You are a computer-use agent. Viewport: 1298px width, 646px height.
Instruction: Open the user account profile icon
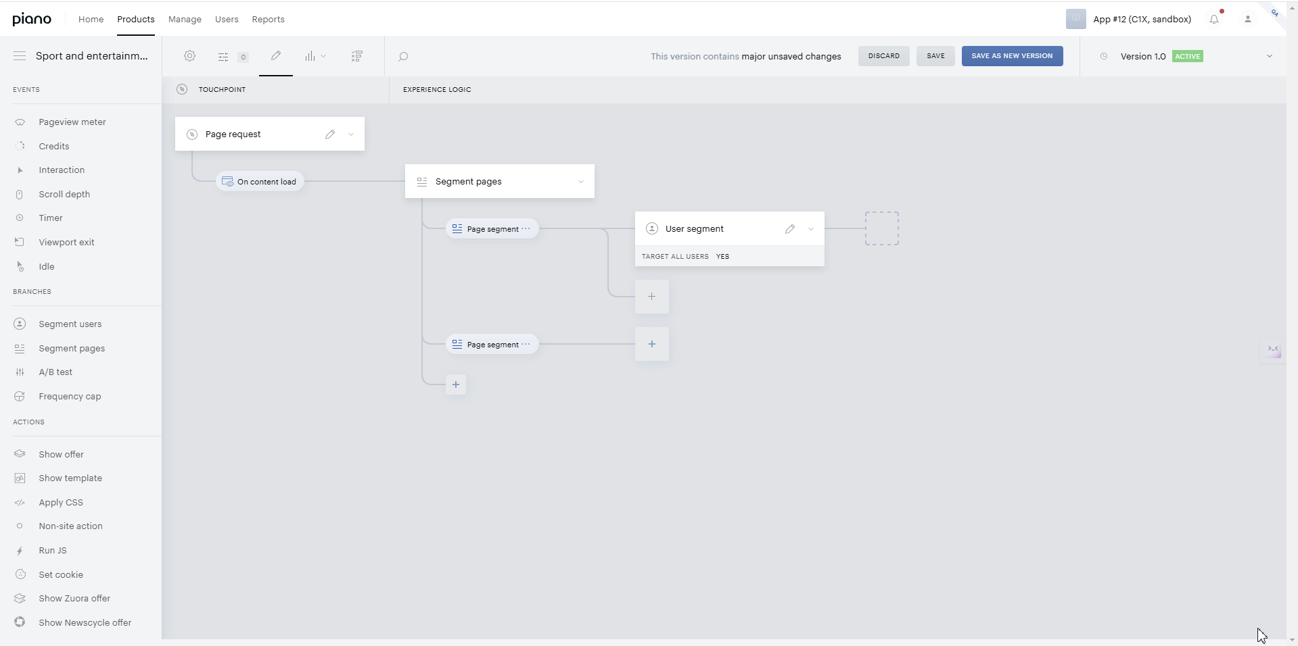point(1248,19)
